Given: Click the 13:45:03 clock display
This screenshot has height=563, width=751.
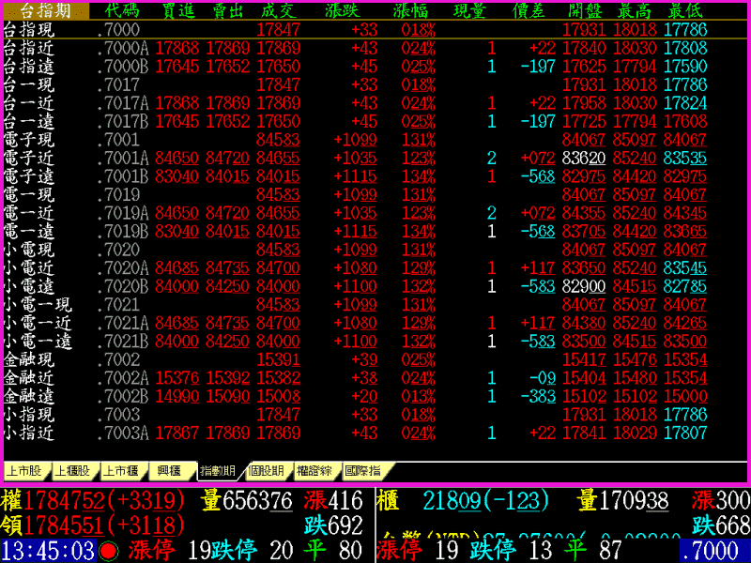Looking at the screenshot, I should click(x=47, y=551).
